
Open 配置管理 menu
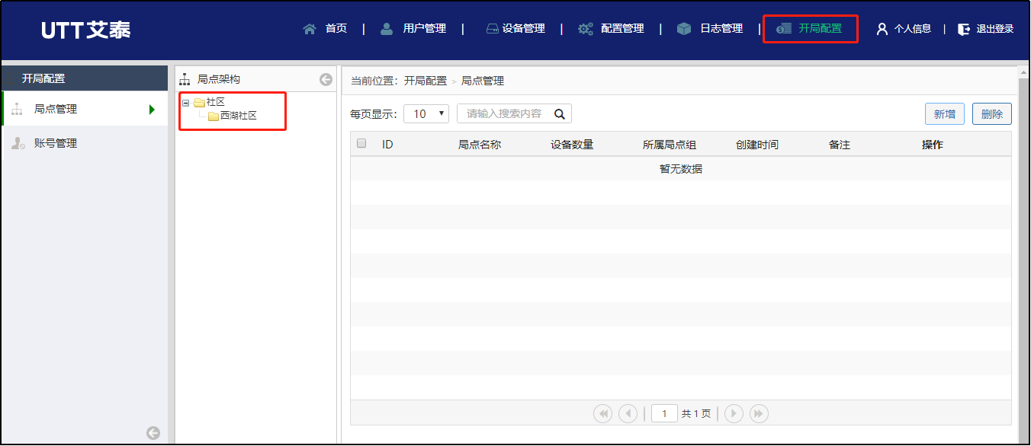pos(622,29)
